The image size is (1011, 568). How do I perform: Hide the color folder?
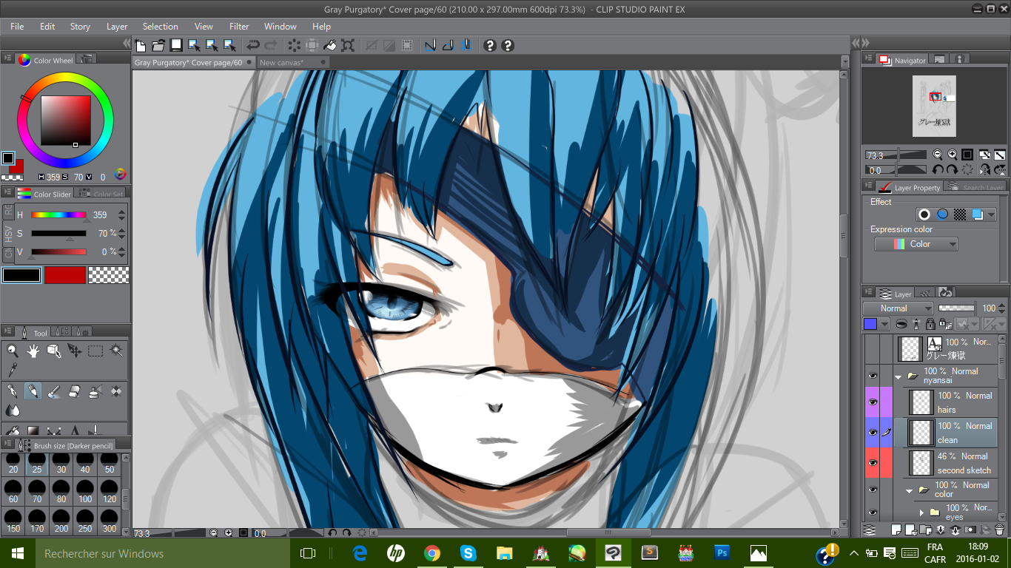873,489
